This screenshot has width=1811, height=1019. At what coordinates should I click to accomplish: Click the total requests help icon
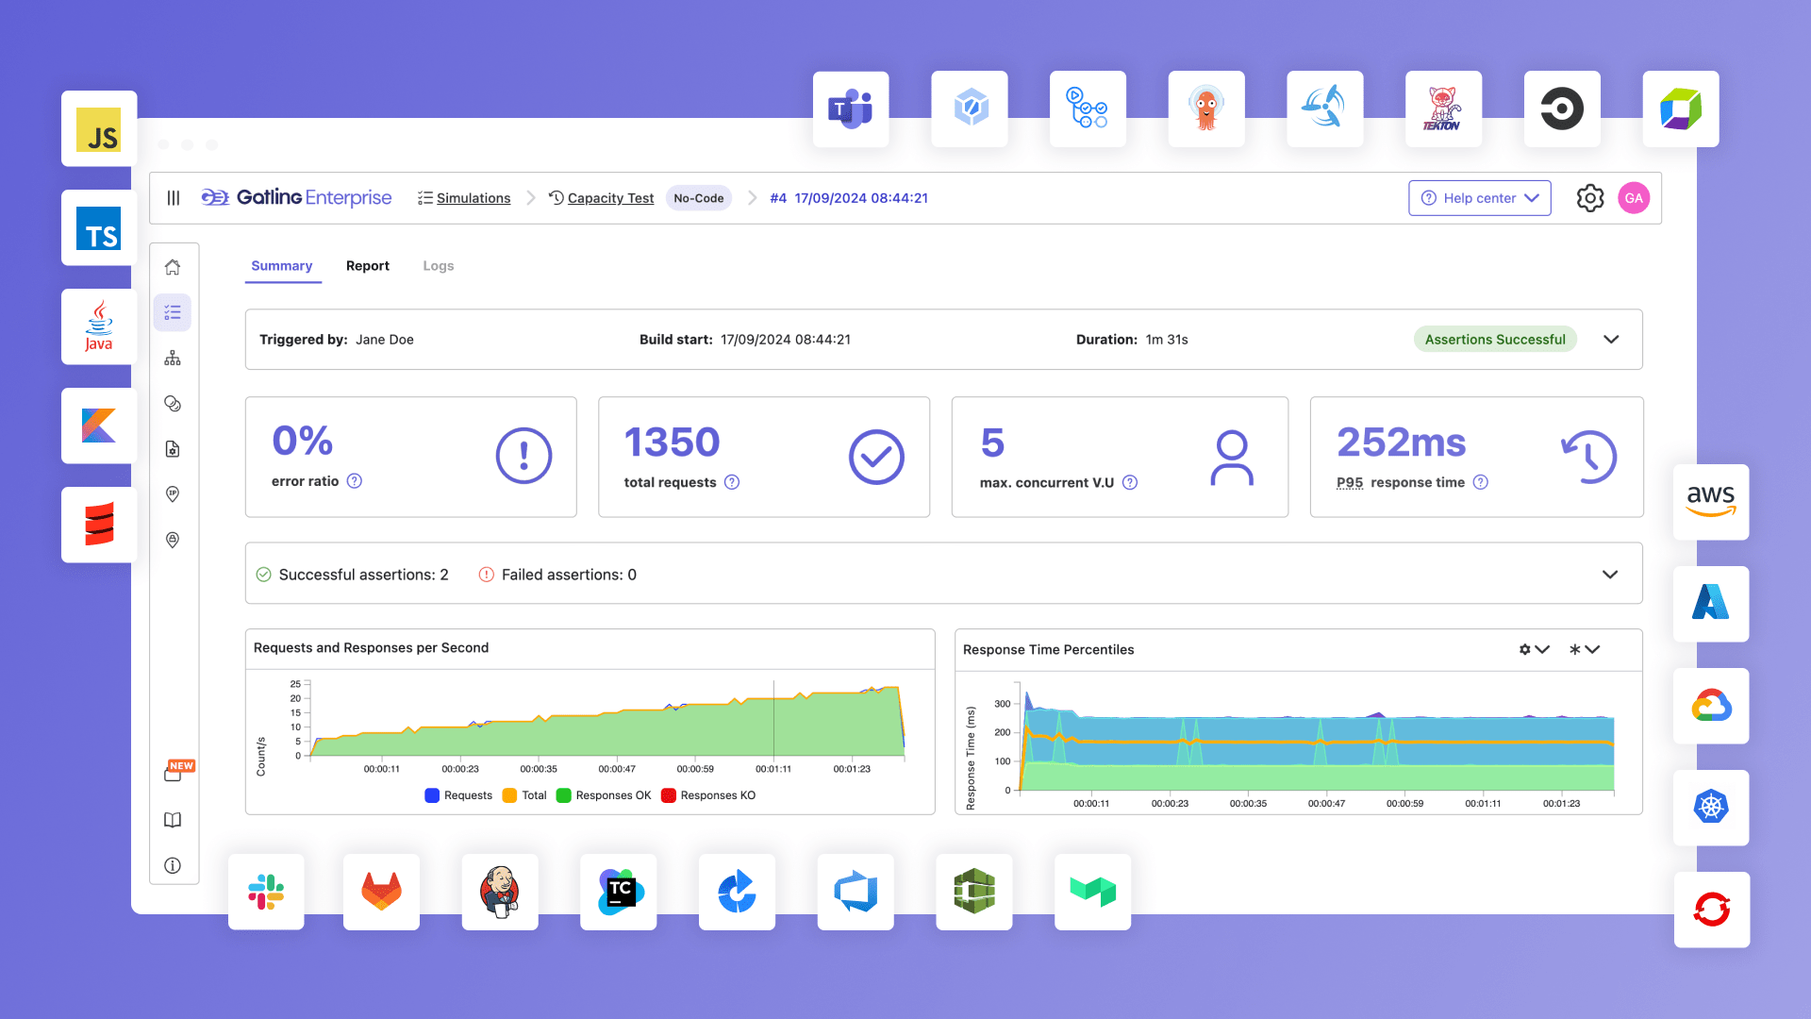732,482
